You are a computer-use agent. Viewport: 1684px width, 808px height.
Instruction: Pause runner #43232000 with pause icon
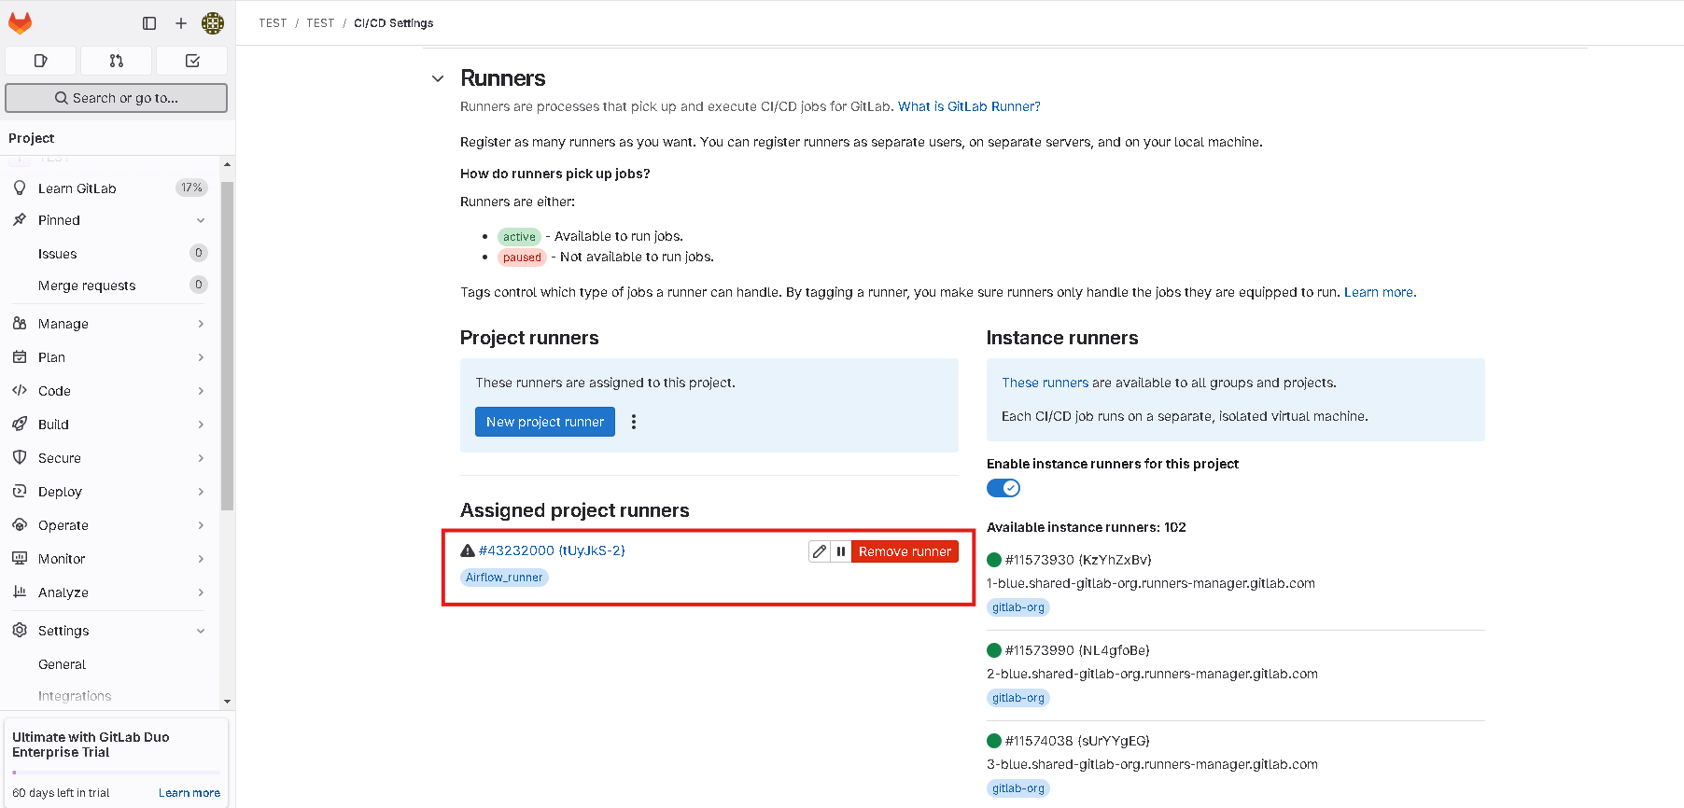(841, 551)
